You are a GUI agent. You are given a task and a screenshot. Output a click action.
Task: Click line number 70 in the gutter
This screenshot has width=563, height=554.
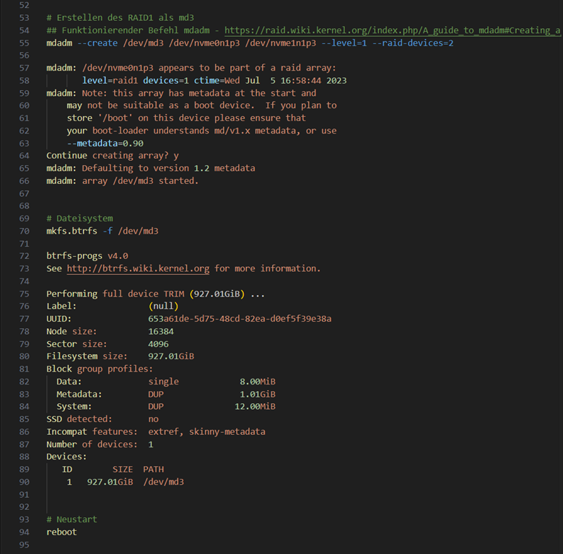click(x=25, y=231)
